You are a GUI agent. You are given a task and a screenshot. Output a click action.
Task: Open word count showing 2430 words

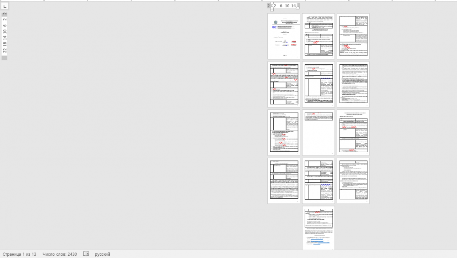60,254
